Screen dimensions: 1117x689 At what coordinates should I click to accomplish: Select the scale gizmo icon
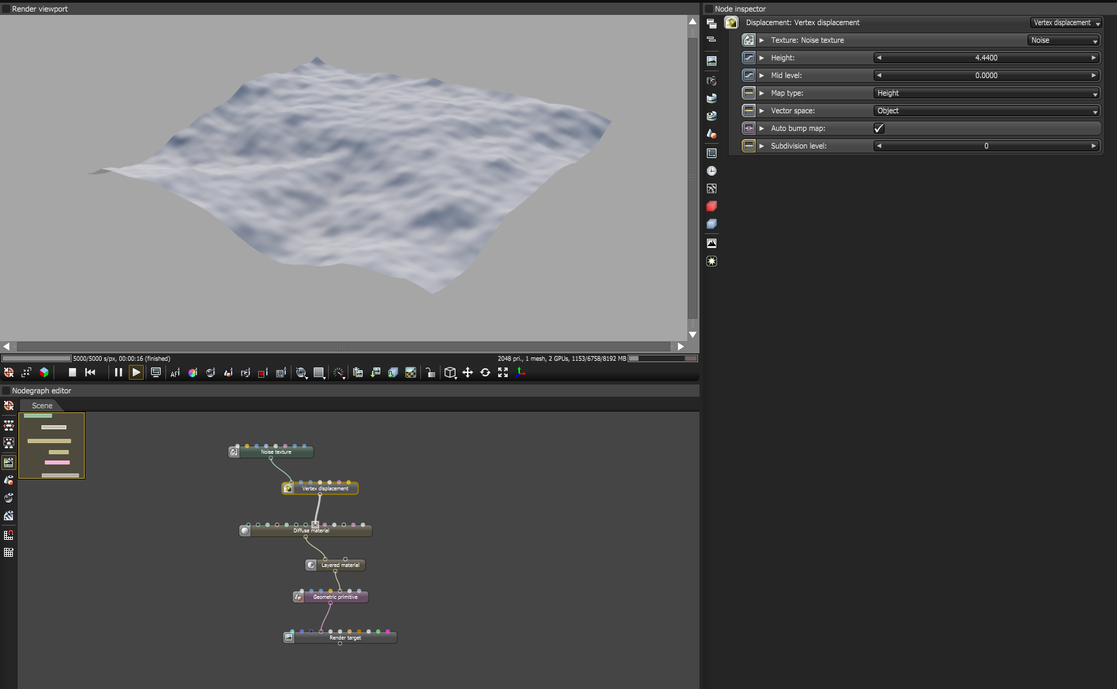pos(503,372)
